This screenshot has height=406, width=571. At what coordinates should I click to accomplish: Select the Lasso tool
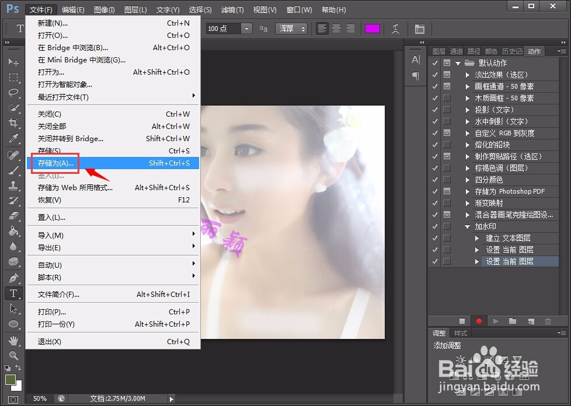(13, 92)
